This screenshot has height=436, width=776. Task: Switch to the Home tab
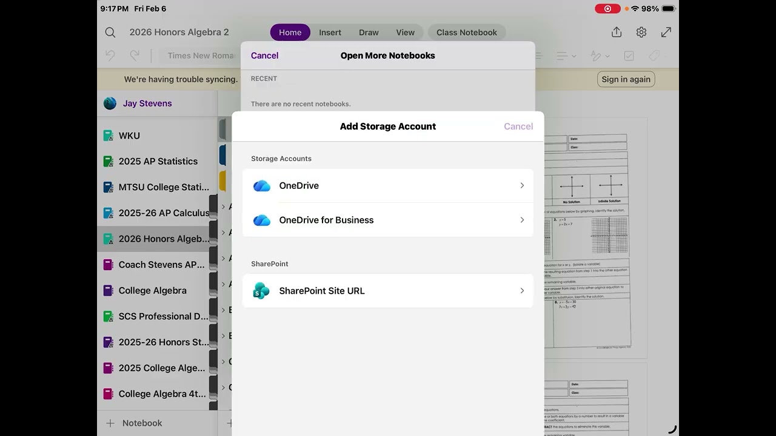click(290, 33)
